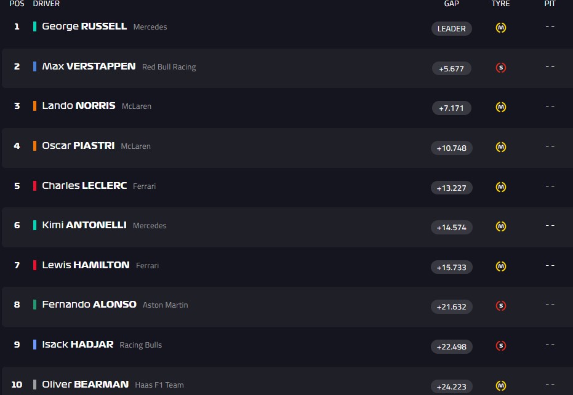
Task: Click George Russell's medium tyre icon
Action: coord(501,28)
